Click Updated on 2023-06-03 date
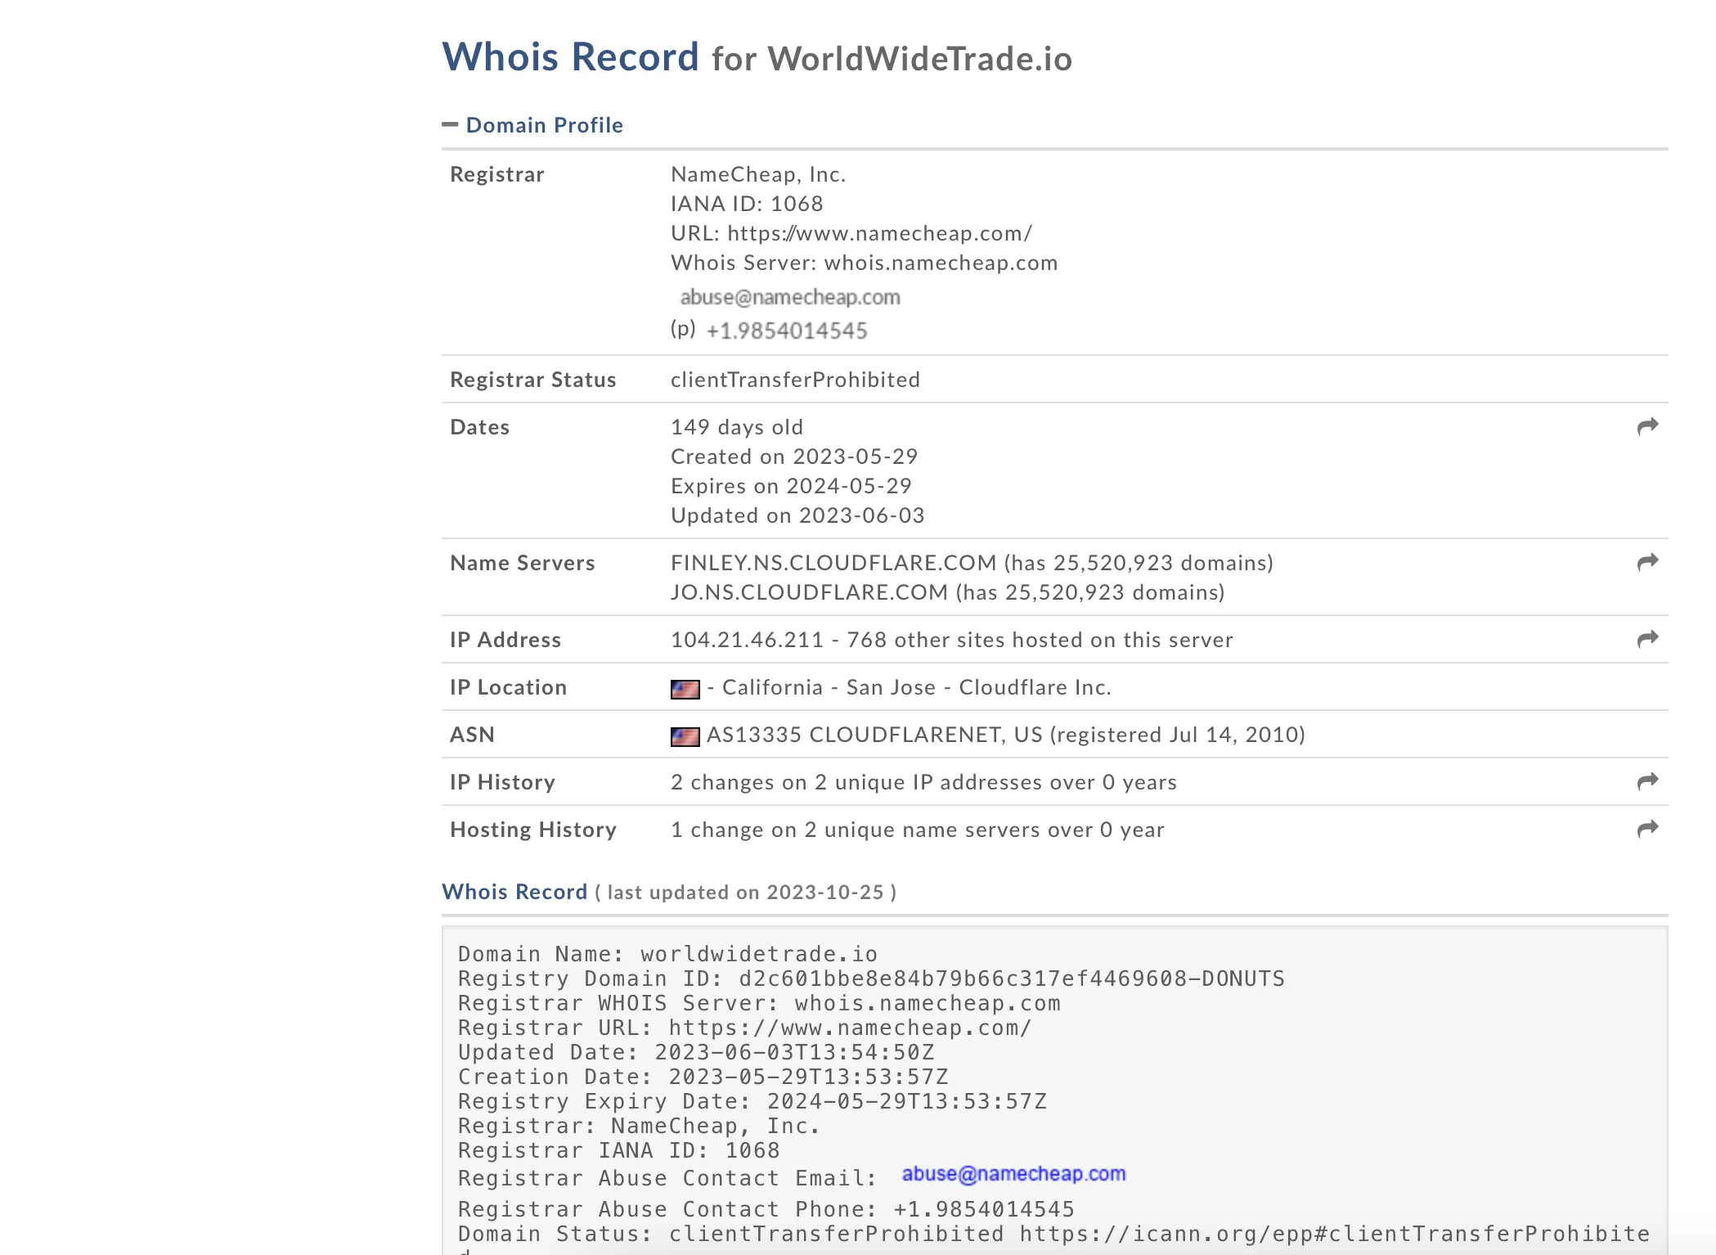Image resolution: width=1716 pixels, height=1255 pixels. pos(797,515)
